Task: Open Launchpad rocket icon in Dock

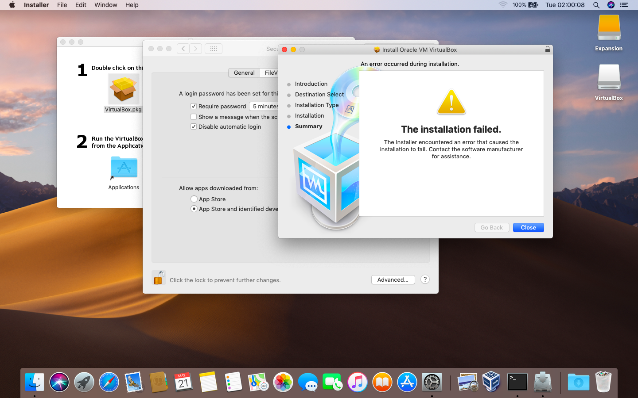Action: click(84, 382)
